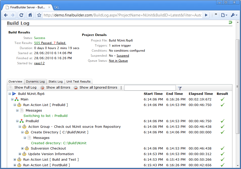Open the wrench tools menu
Viewport: 241px width, 169px height.
[x=234, y=15]
